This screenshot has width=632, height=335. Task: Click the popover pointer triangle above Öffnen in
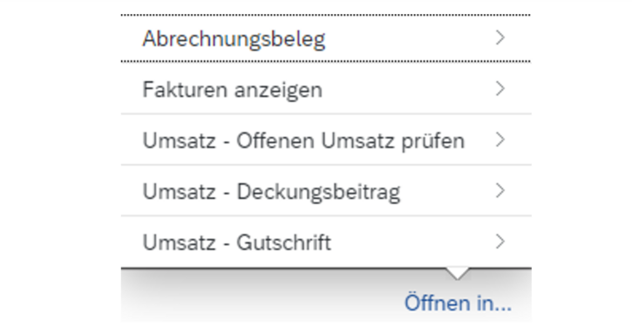point(458,273)
